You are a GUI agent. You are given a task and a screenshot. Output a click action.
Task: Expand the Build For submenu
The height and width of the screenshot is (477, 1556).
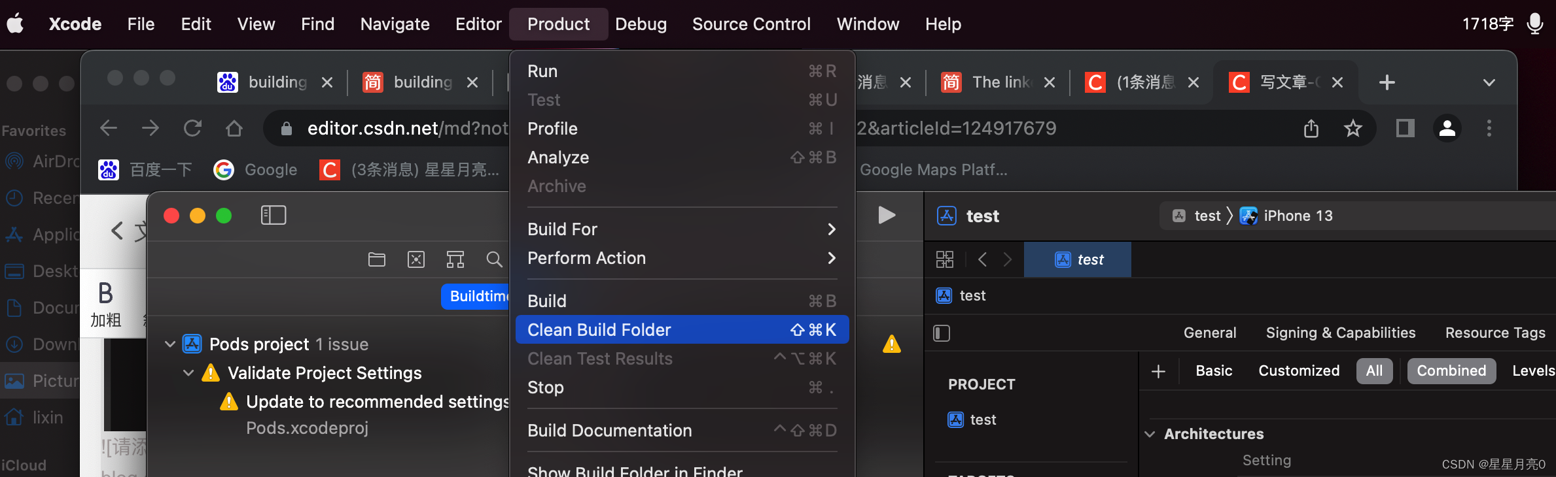pyautogui.click(x=682, y=229)
